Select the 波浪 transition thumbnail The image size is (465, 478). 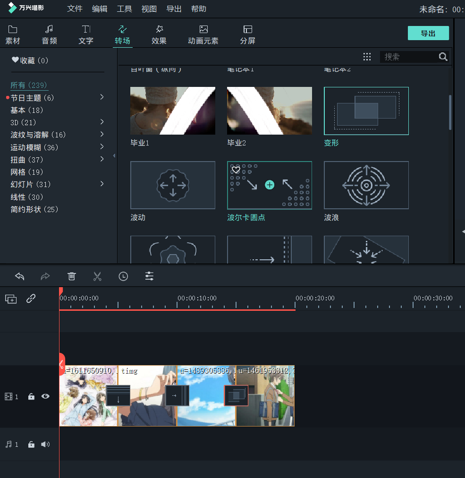click(x=366, y=185)
